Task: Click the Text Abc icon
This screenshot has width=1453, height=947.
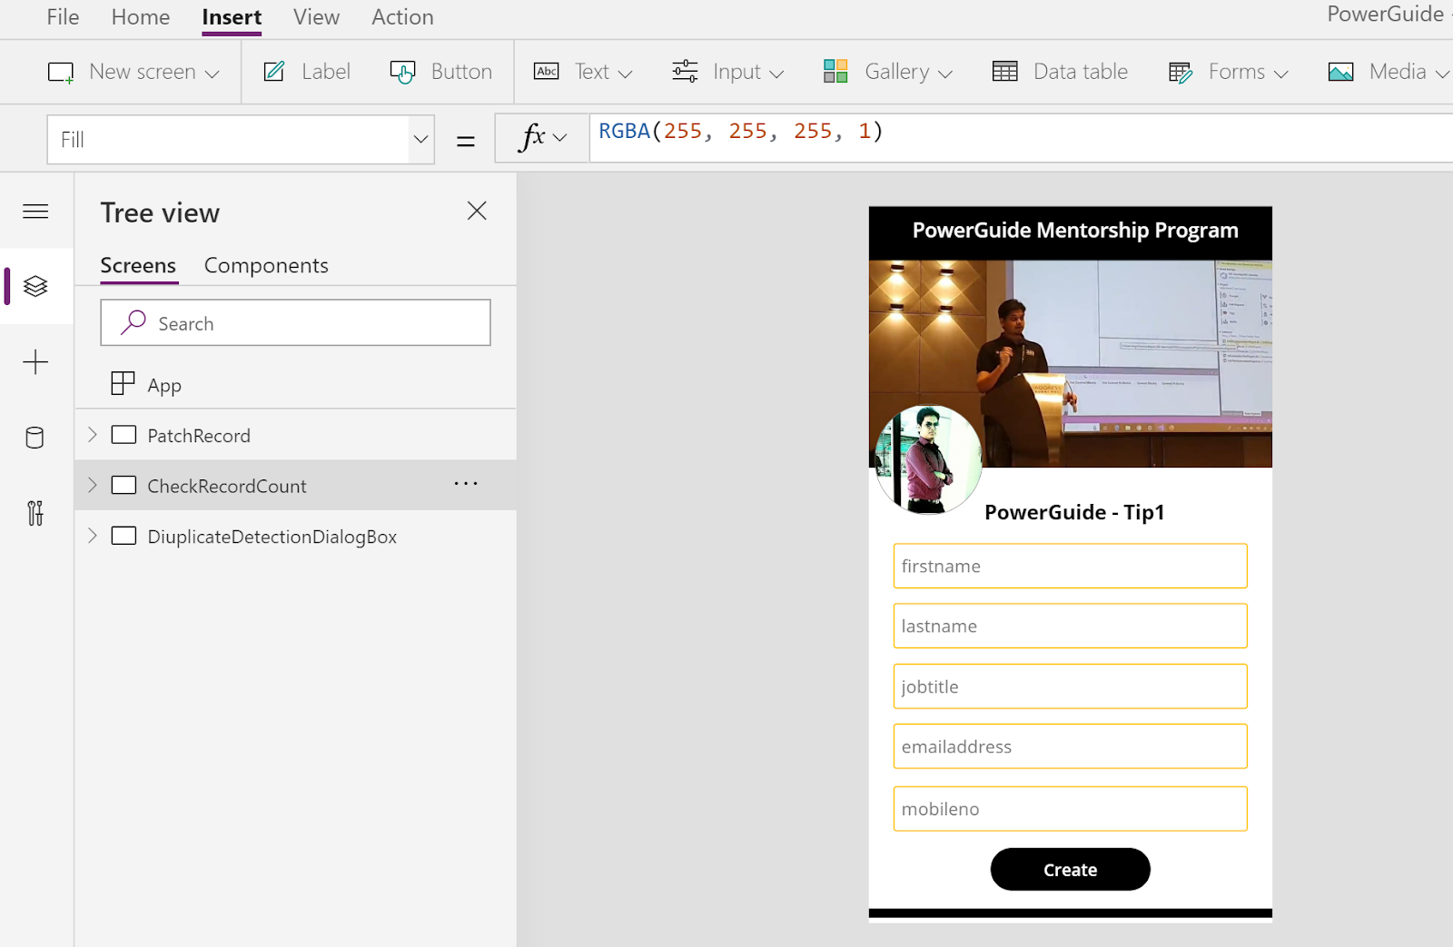Action: tap(546, 71)
